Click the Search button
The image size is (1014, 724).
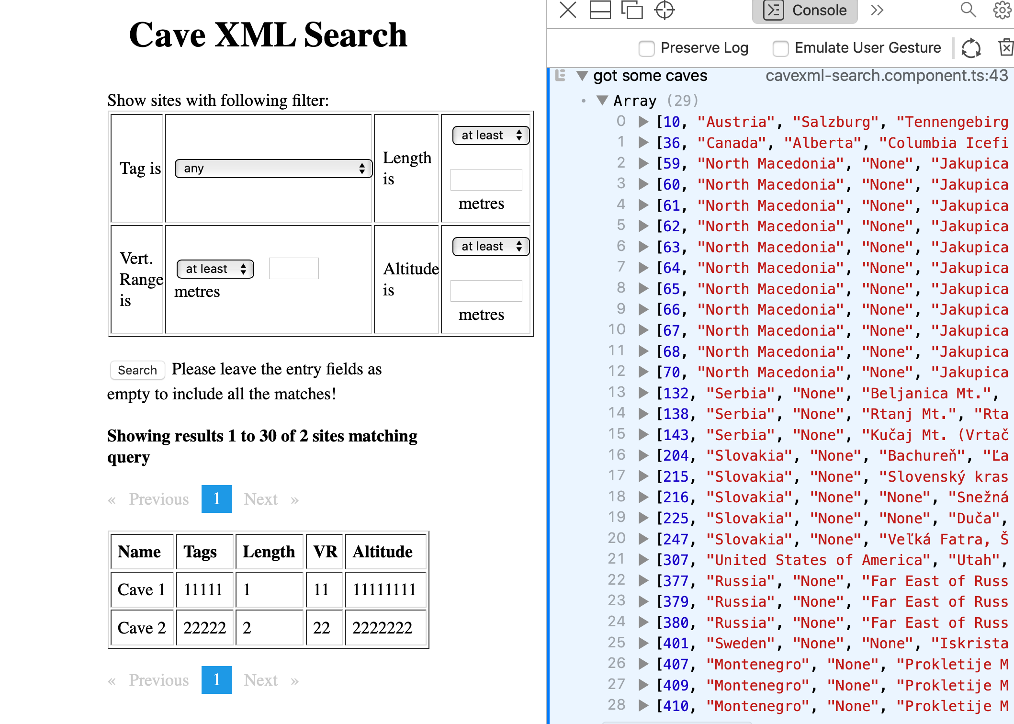tap(137, 370)
